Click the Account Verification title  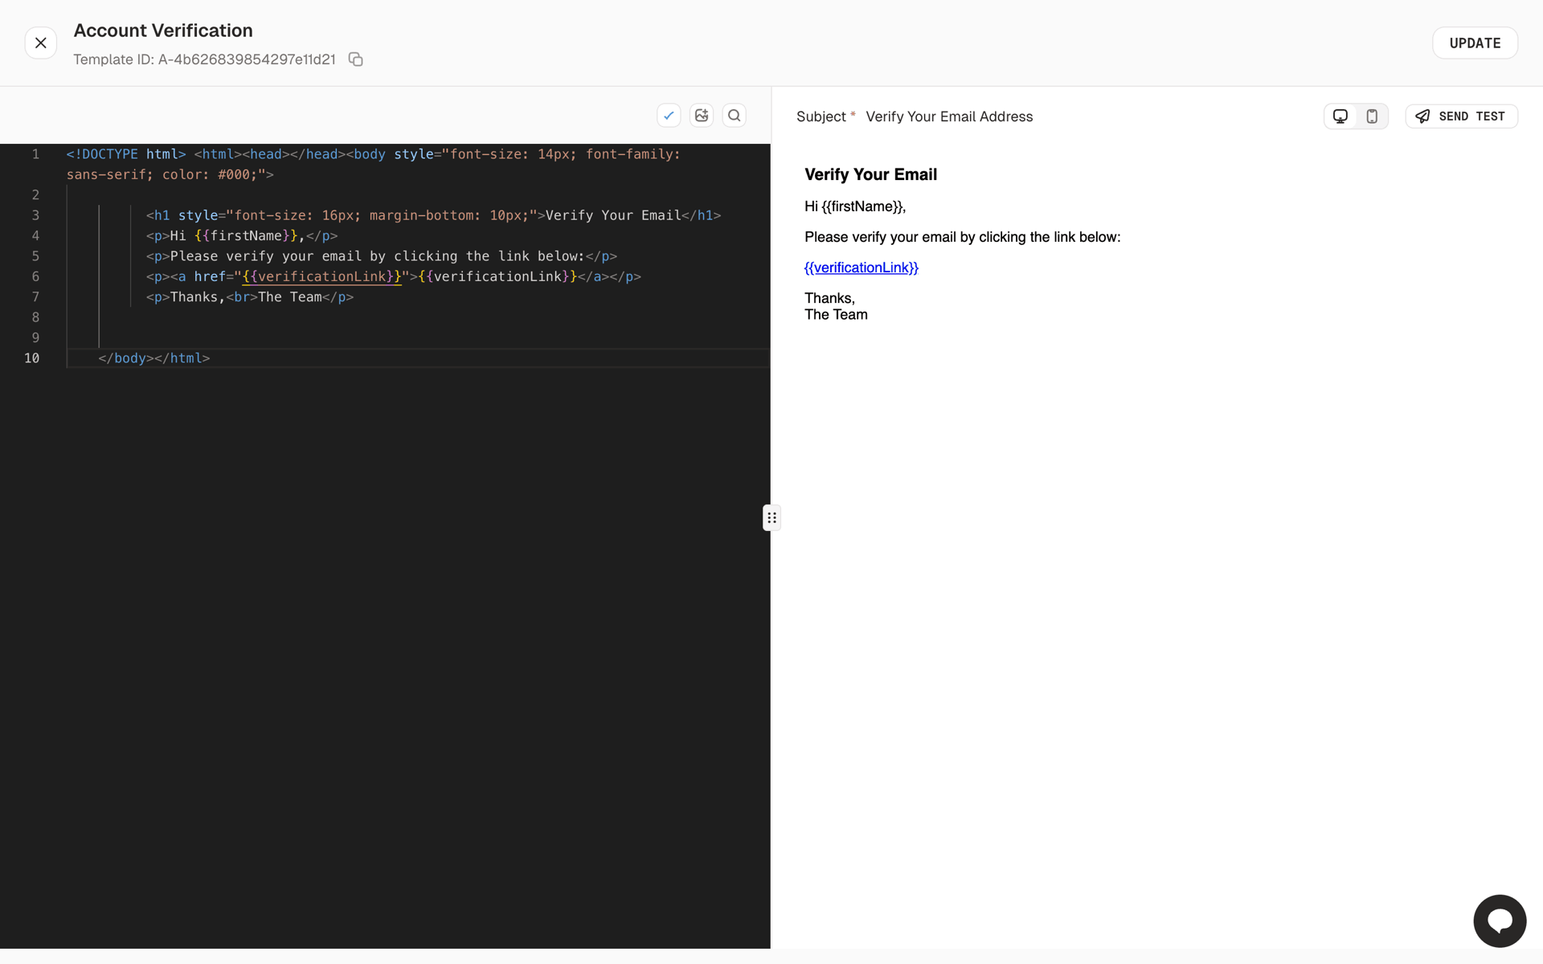coord(163,31)
